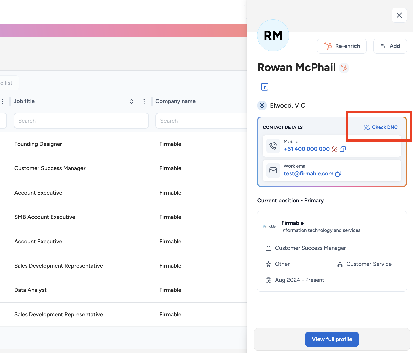
Task: Copy the work email test@firmable.com
Action: tap(338, 174)
